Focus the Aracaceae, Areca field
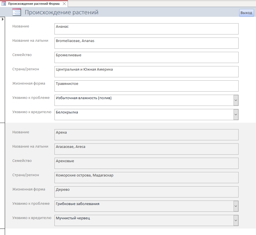Viewport: 256px width, 235px height. point(147,149)
